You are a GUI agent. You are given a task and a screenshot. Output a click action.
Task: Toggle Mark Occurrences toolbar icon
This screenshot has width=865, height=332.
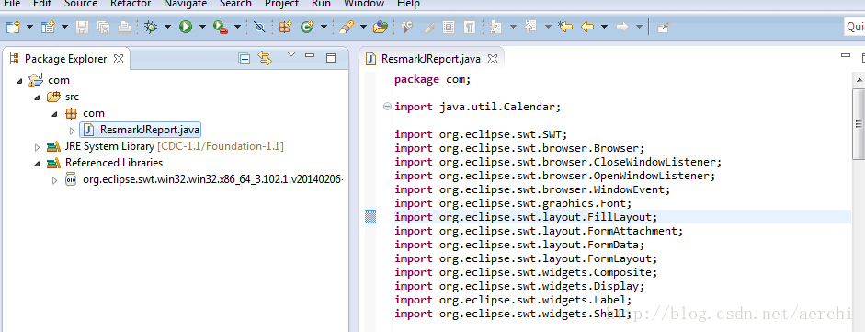click(x=427, y=27)
